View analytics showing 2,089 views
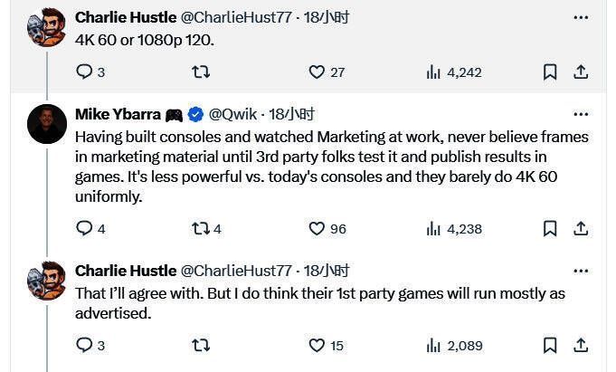This screenshot has width=616, height=372. (x=453, y=345)
